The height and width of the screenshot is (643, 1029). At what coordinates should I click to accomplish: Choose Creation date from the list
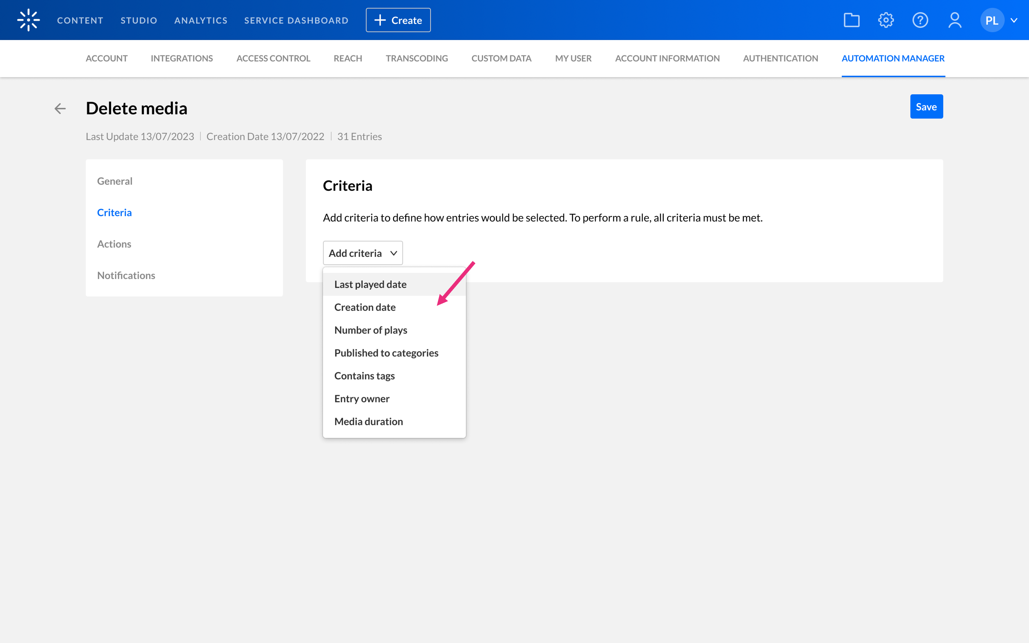[x=364, y=307]
